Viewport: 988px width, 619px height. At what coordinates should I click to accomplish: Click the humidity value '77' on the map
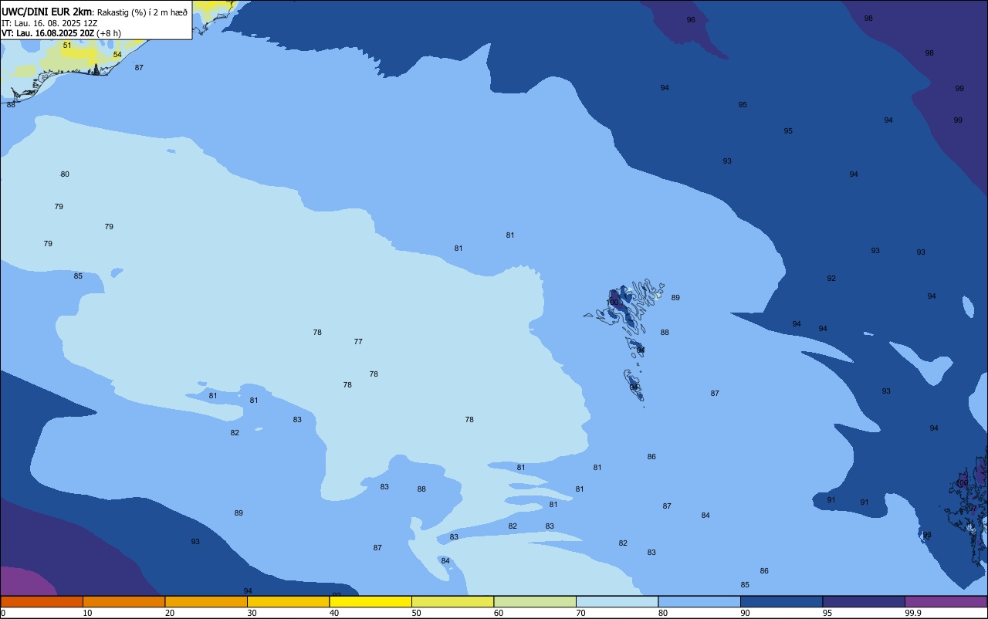(x=358, y=342)
